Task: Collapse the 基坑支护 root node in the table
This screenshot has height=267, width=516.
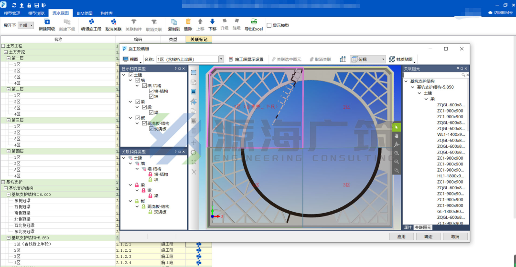Action: 3,182
